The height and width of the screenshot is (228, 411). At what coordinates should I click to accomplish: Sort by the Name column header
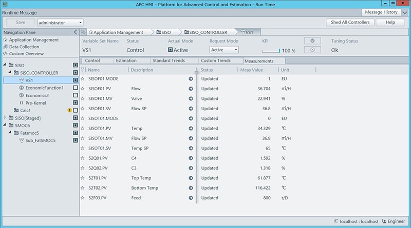point(94,70)
